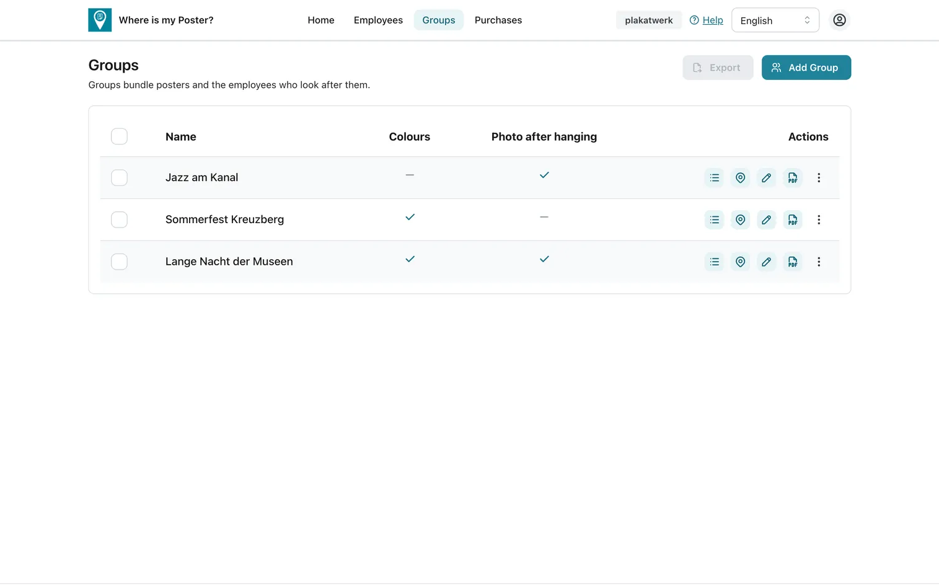Viewport: 939px width, 587px height.
Task: Download PDF for Lange Nacht der Museen
Action: pos(793,262)
